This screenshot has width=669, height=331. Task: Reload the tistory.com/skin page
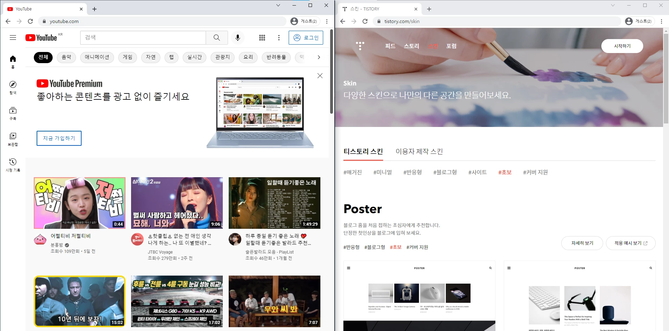pos(365,21)
